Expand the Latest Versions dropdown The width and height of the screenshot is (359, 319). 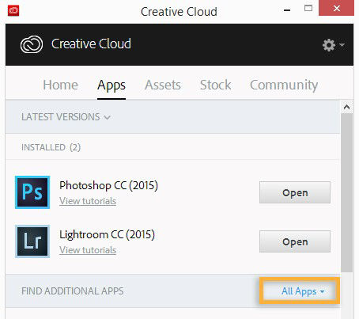click(66, 117)
